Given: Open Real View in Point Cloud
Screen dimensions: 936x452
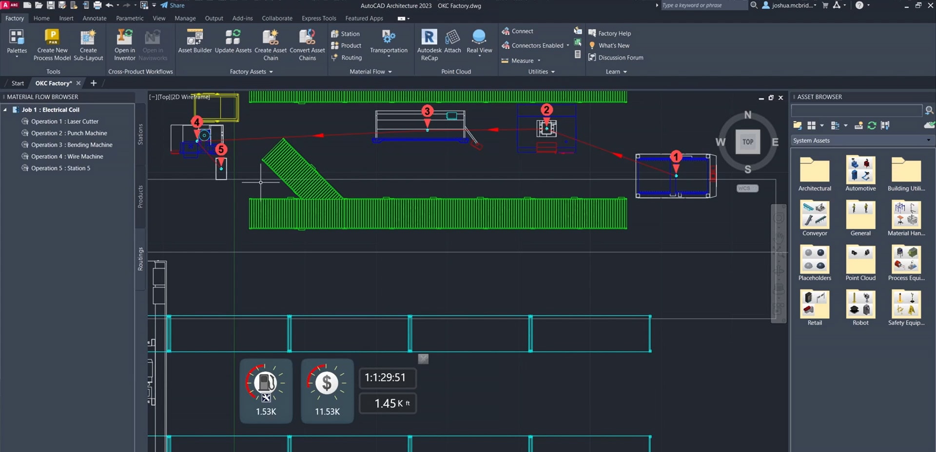Looking at the screenshot, I should coord(479,42).
